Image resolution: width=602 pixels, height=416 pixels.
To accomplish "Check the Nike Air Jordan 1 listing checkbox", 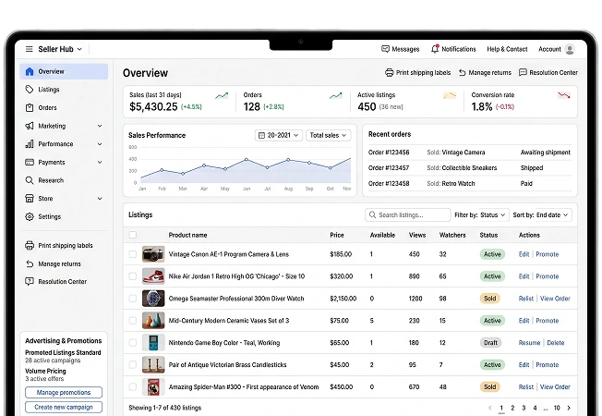I will (133, 276).
